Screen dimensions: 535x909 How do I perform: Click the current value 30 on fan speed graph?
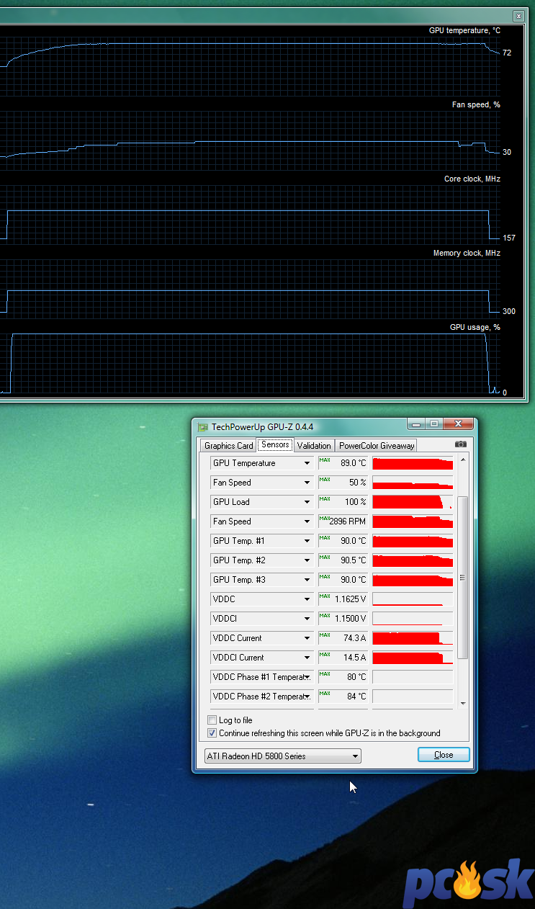point(507,153)
